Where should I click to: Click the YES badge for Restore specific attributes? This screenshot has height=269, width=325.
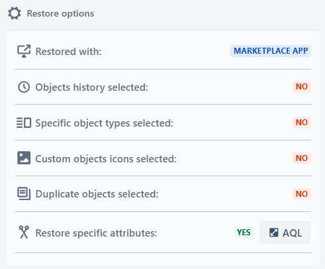pyautogui.click(x=244, y=233)
